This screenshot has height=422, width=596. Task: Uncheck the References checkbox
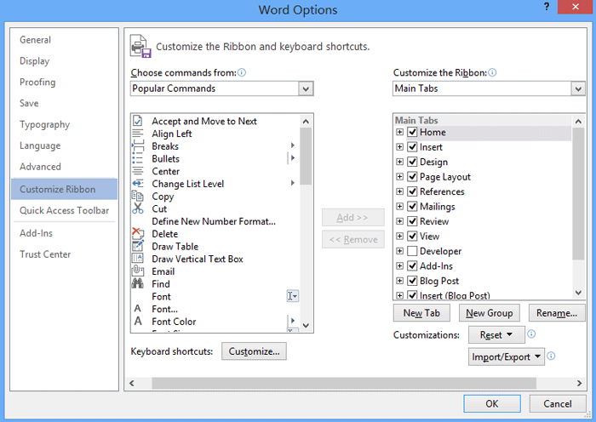point(412,191)
